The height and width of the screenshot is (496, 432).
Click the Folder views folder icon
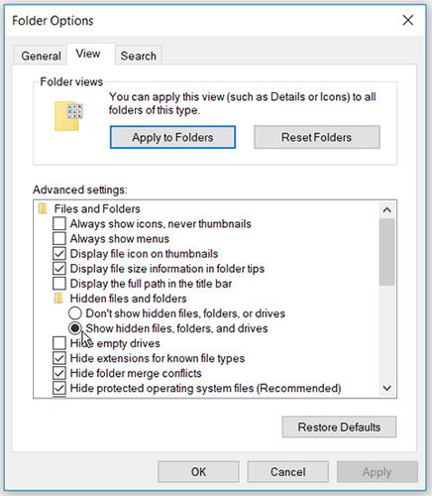point(68,116)
